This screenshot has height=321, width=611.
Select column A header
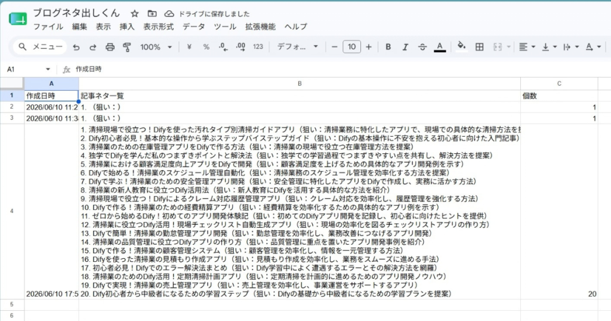point(51,84)
